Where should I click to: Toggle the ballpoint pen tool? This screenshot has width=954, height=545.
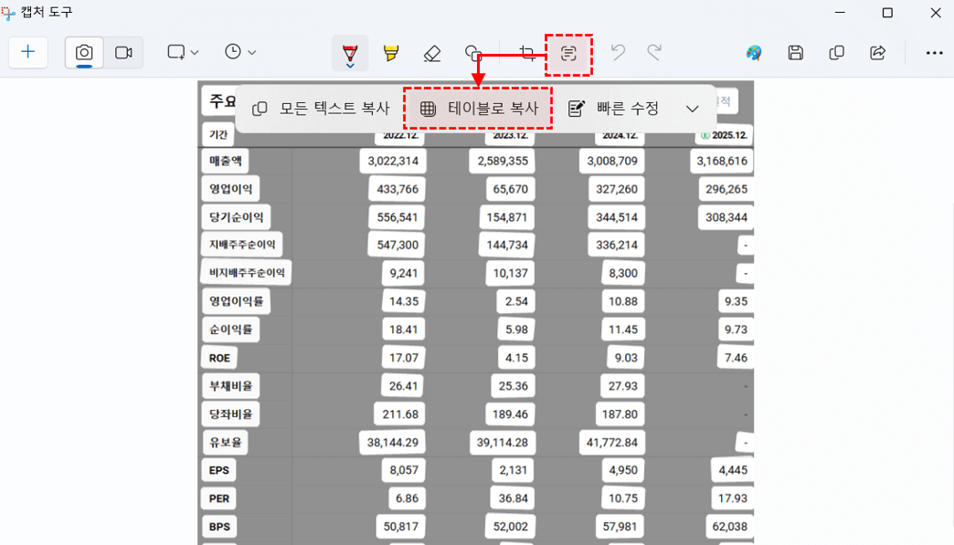pos(349,52)
